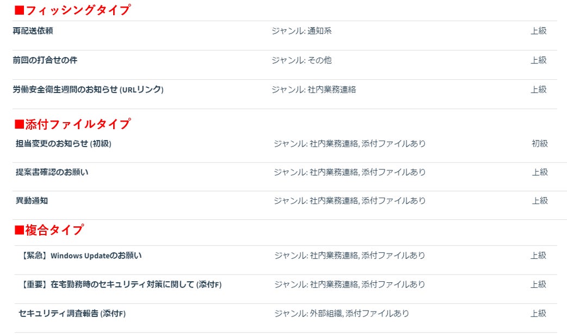Click 担当変更のお知らせ (初級) title

[63, 144]
